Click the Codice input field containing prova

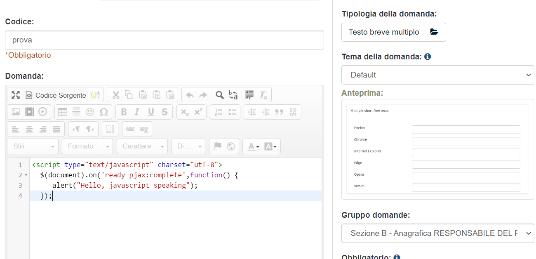(164, 40)
